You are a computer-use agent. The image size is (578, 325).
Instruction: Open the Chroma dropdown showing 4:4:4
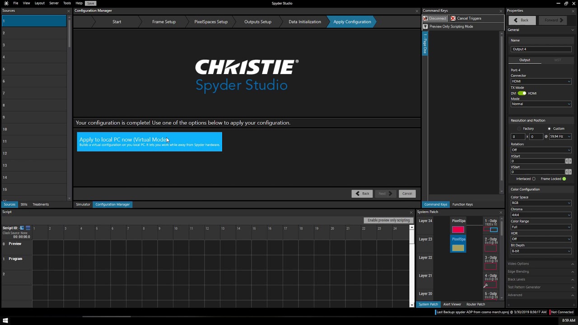coord(541,215)
